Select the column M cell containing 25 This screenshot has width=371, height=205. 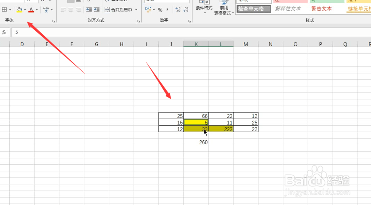pos(246,122)
